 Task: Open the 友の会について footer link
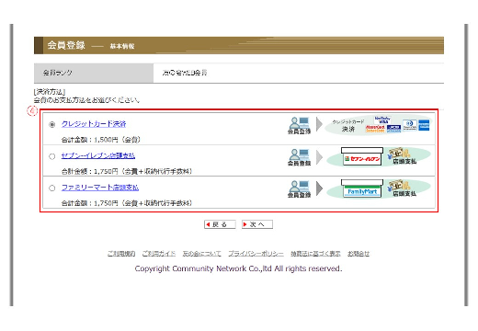(201, 254)
